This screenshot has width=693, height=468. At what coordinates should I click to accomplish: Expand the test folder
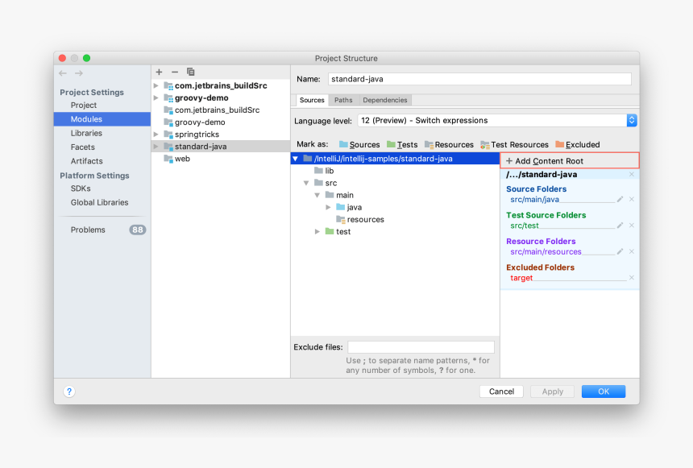pos(317,231)
